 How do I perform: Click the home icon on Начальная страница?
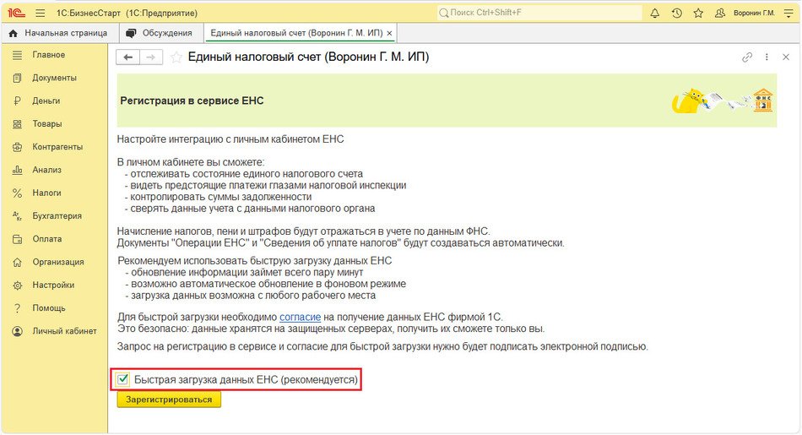click(14, 33)
